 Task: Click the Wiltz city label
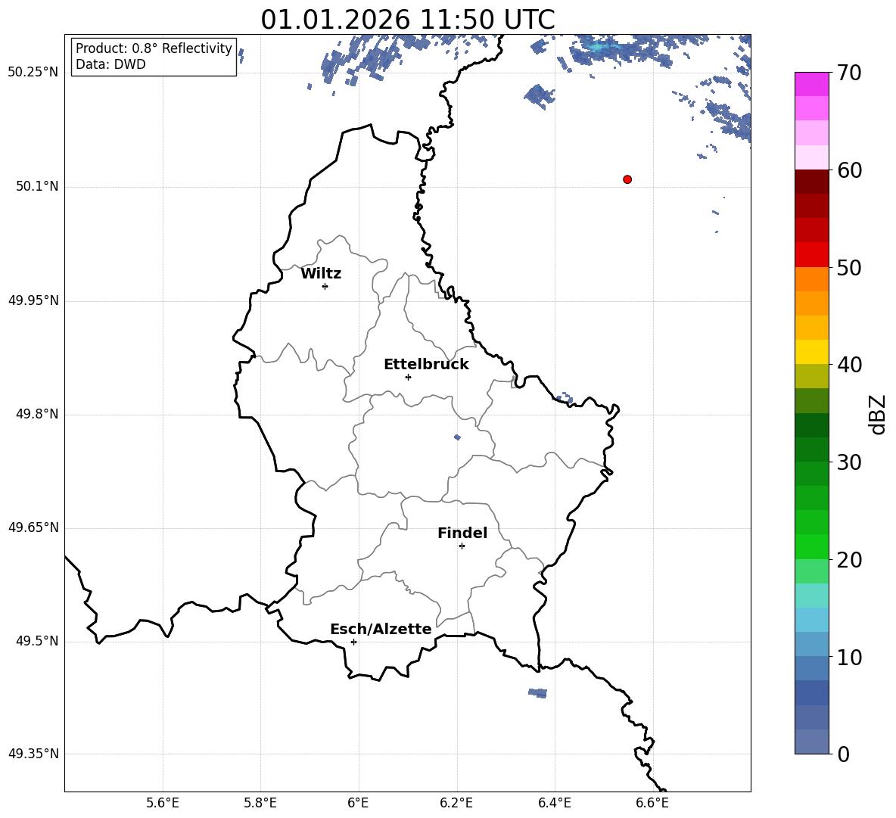pyautogui.click(x=321, y=274)
